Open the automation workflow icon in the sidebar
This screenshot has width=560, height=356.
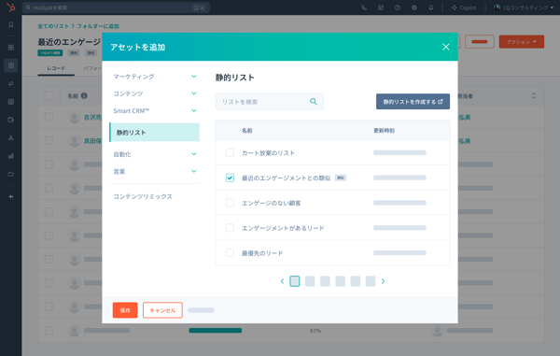[11, 138]
